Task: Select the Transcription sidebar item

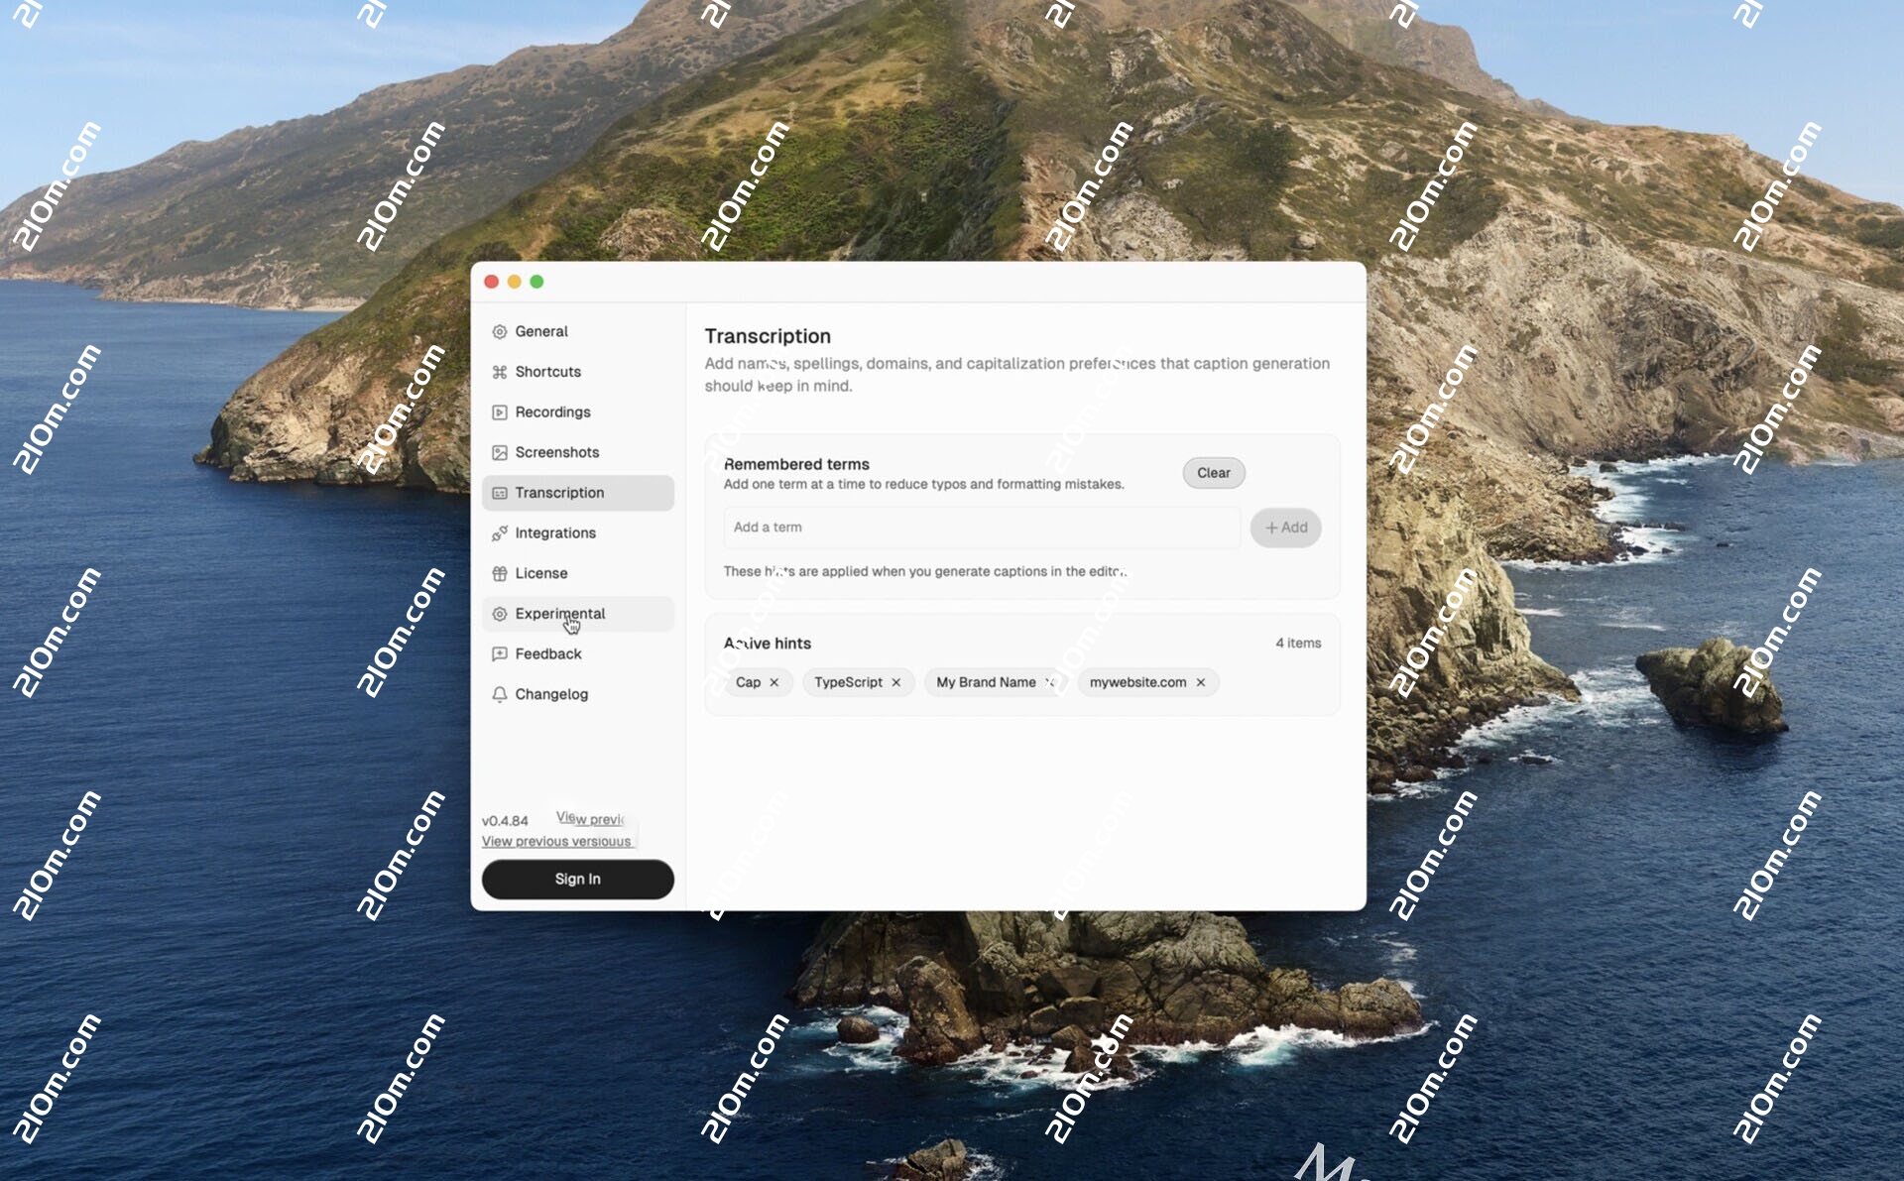Action: click(578, 493)
